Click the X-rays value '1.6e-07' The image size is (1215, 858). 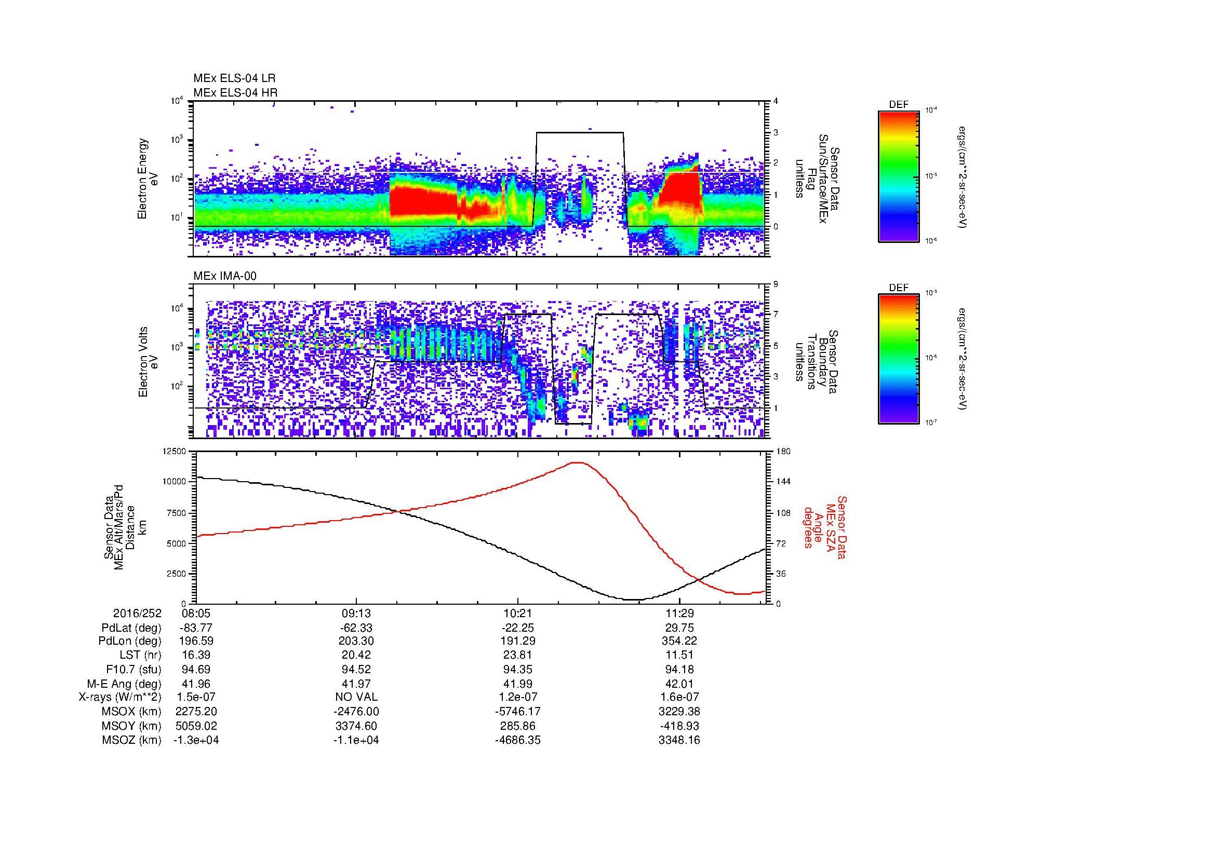click(679, 697)
